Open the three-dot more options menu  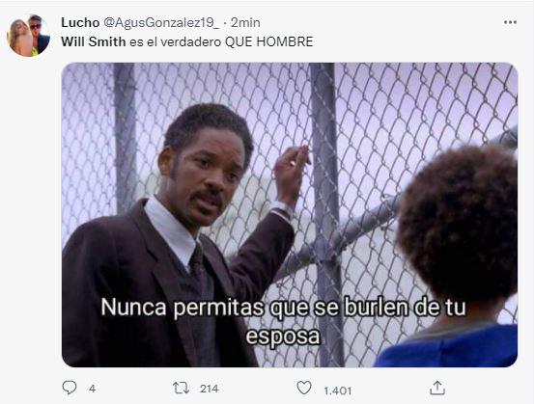[510, 22]
